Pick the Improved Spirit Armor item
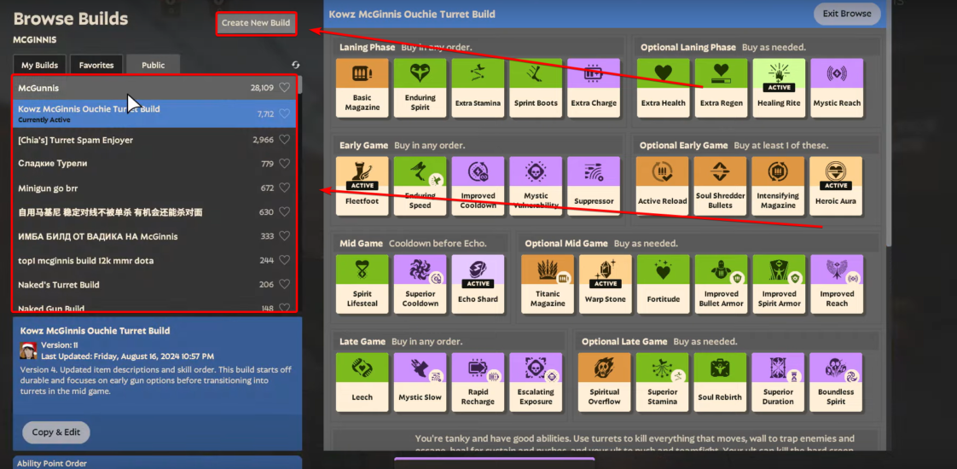The image size is (957, 469). (779, 284)
